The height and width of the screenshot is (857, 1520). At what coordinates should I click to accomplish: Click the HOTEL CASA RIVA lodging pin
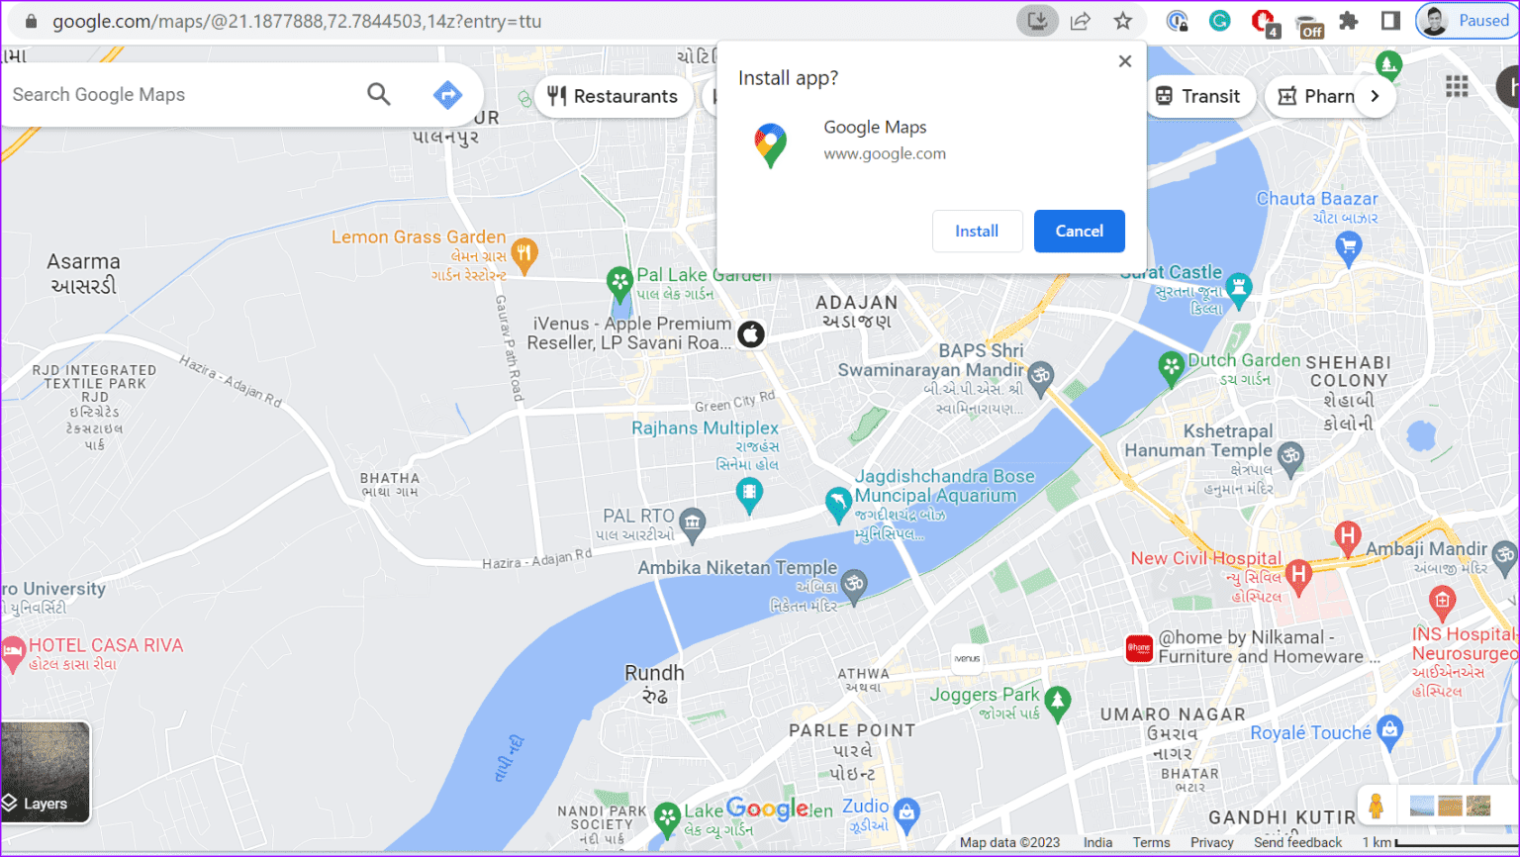(13, 653)
